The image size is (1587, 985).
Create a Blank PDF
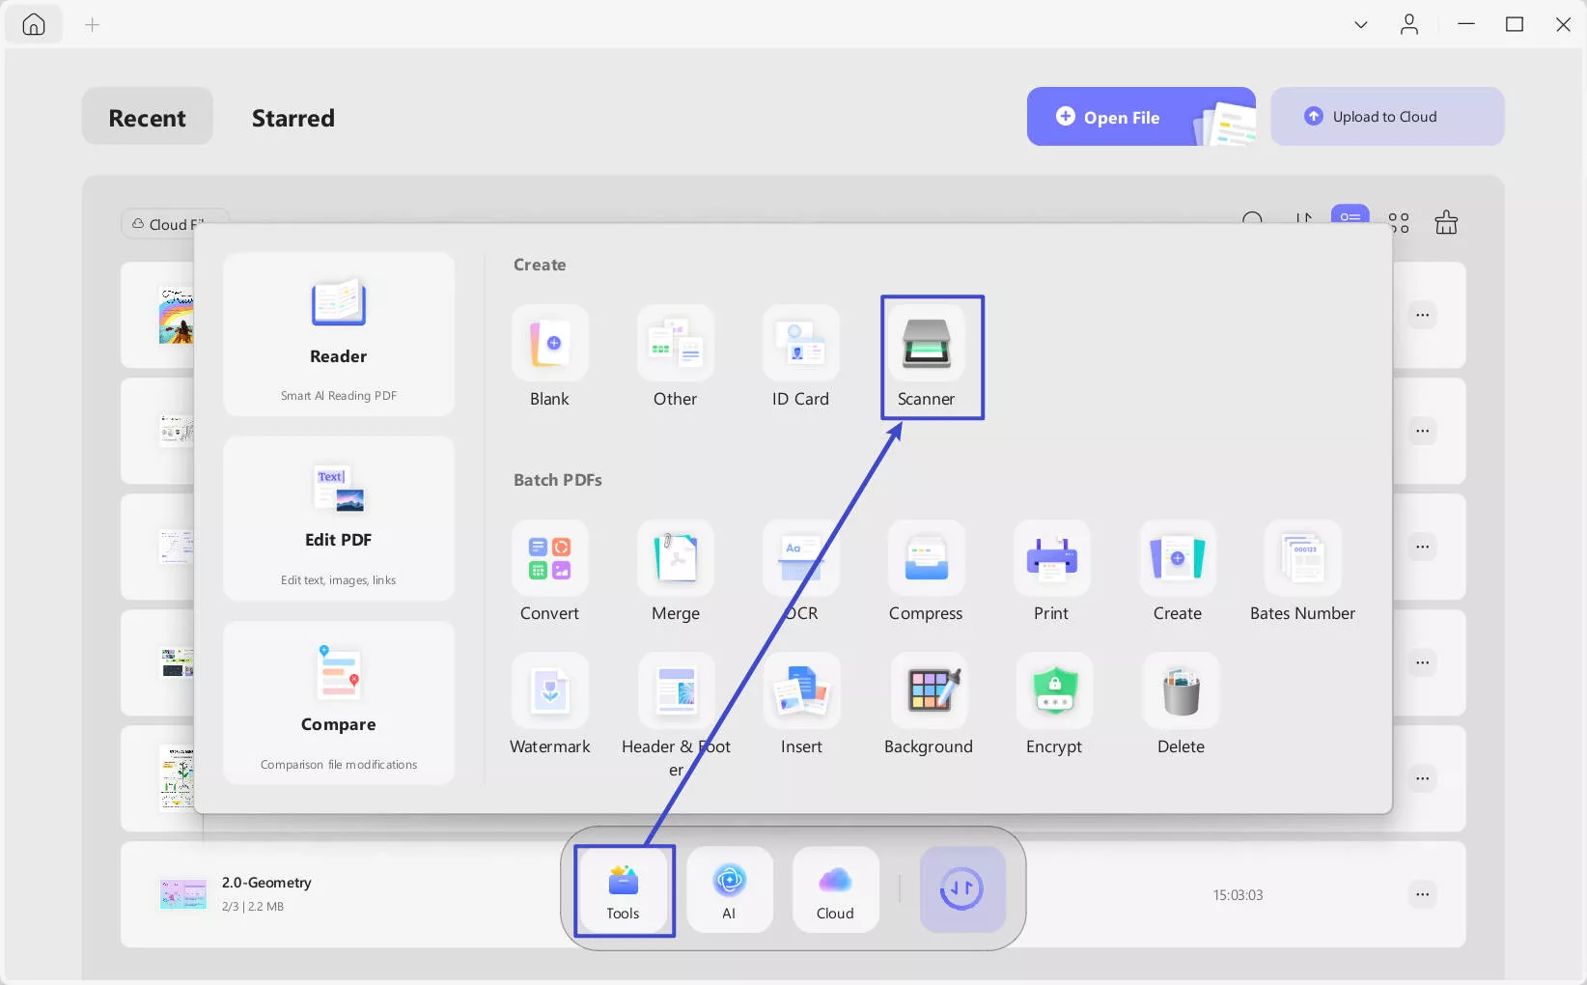coord(550,355)
